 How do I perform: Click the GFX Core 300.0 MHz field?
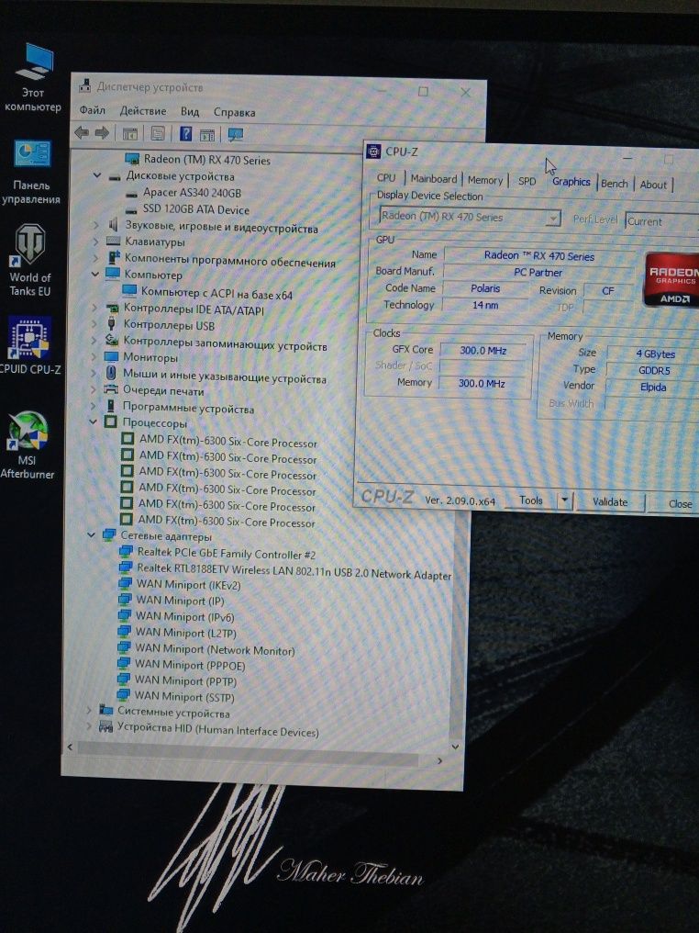tap(483, 351)
